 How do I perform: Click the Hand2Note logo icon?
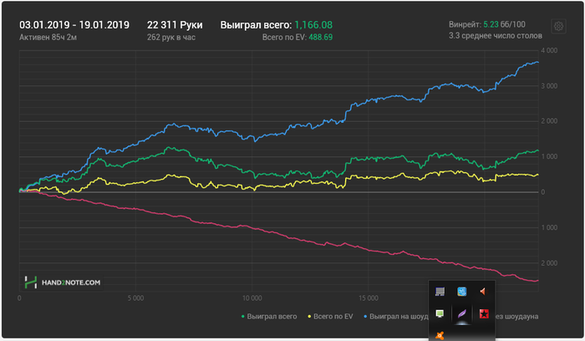click(31, 282)
